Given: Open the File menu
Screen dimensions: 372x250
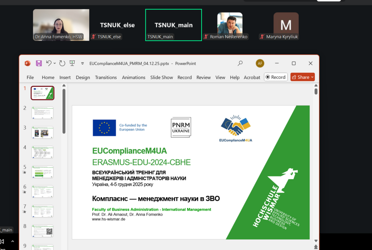Looking at the screenshot, I should (30, 77).
